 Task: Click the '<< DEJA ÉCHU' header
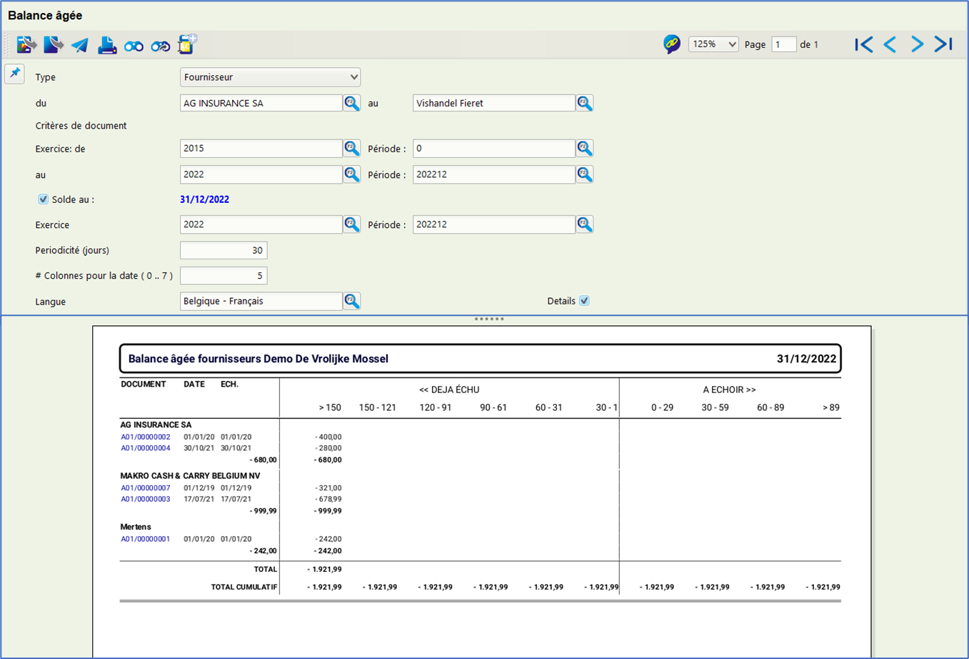pos(449,390)
